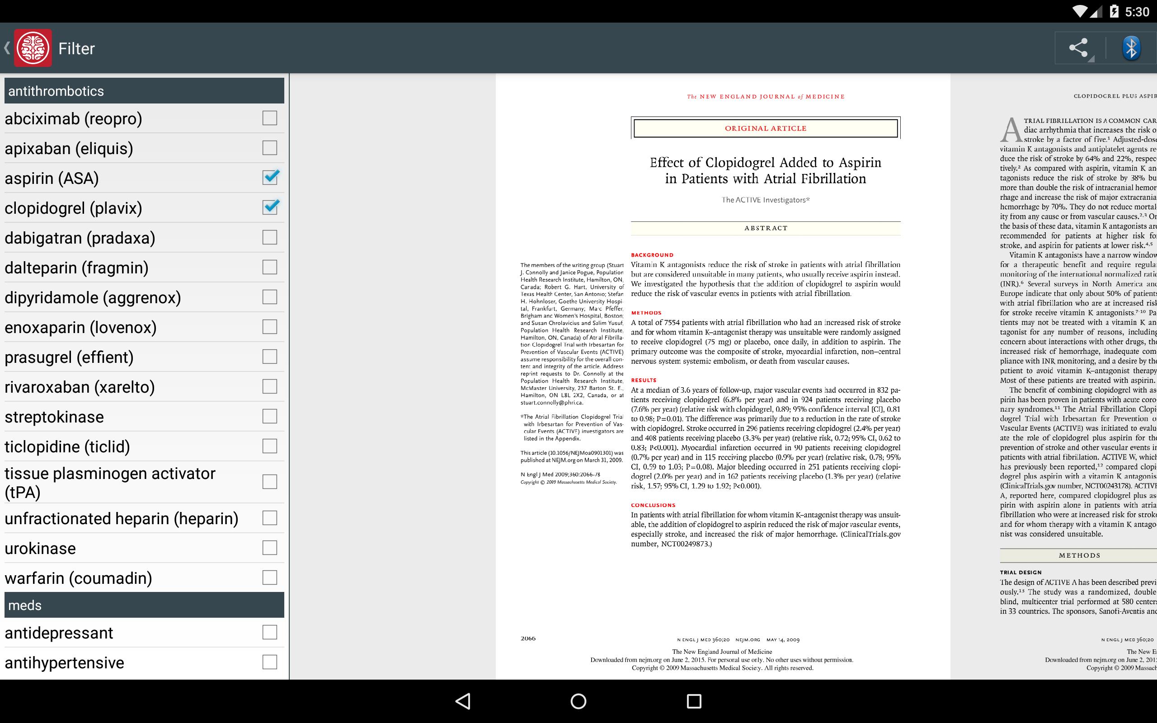This screenshot has height=723, width=1157.
Task: Check the apixaban (eliquis) checkbox
Action: click(x=270, y=148)
